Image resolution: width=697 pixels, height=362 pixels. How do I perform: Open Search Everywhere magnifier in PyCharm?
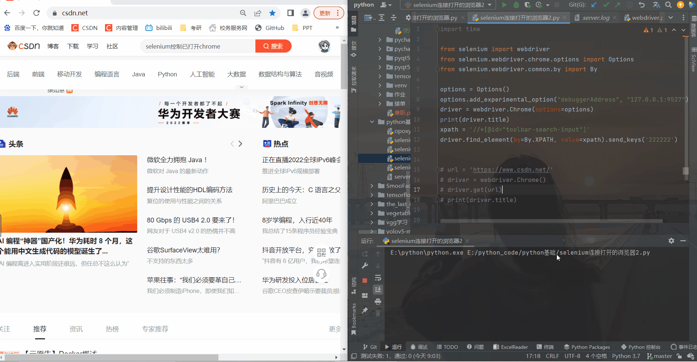point(668,5)
